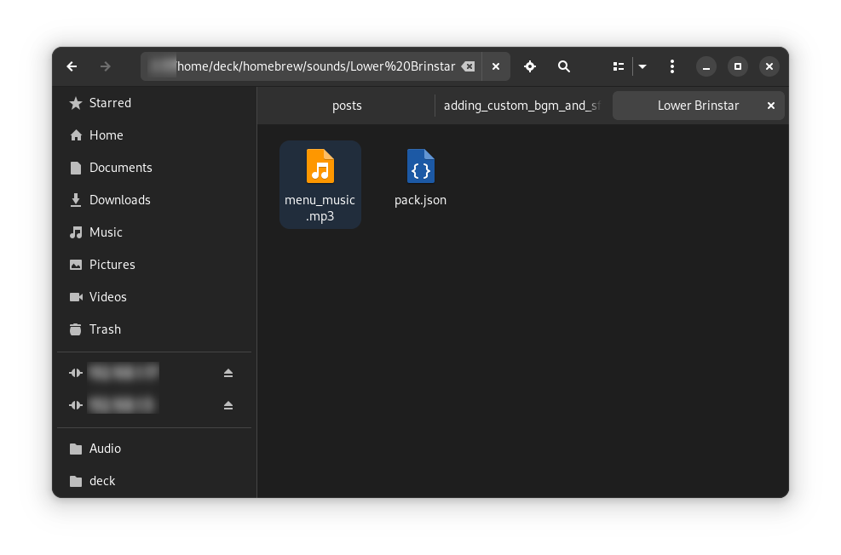Click the menu_music.mp3 filename label
The height and width of the screenshot is (555, 841).
click(x=320, y=208)
